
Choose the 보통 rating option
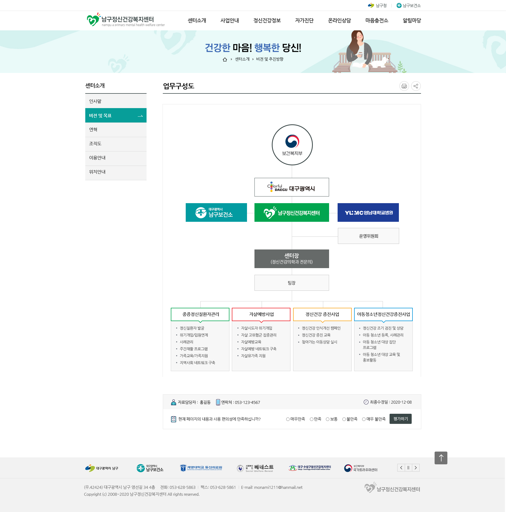[327, 419]
